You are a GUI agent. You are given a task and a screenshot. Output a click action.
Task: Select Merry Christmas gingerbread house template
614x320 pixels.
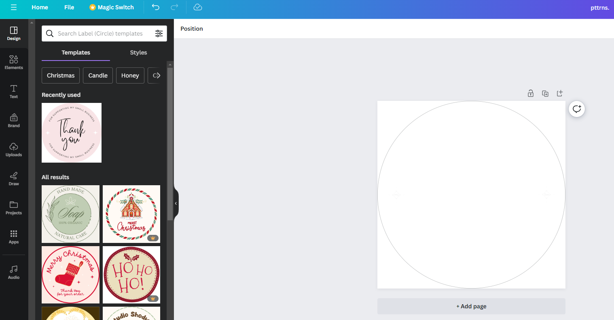click(x=131, y=214)
